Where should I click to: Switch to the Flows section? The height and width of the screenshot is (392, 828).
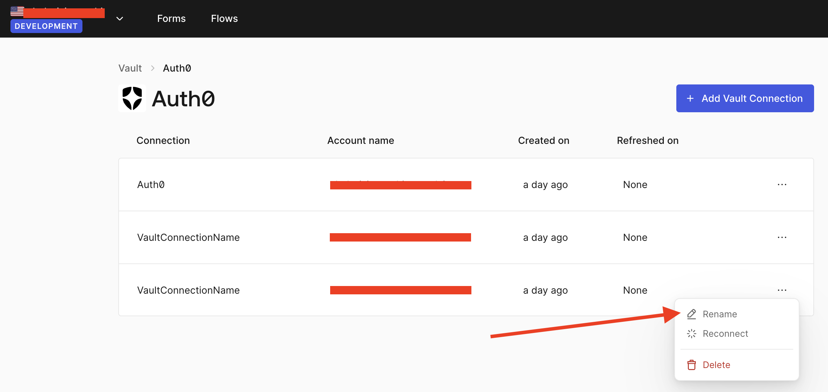[x=224, y=18]
